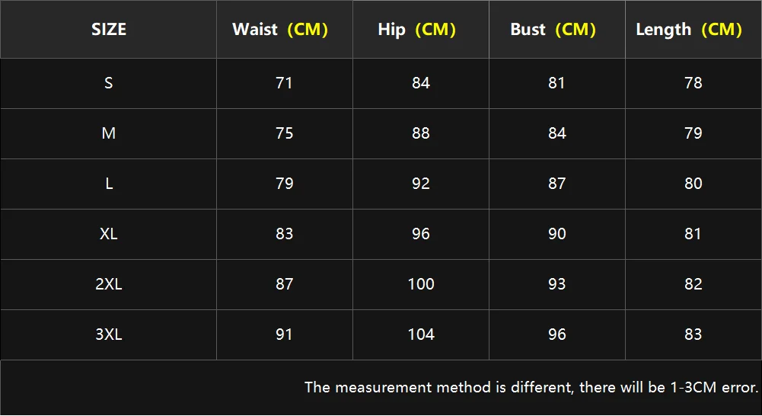Select the 2XL size row label

click(x=109, y=283)
